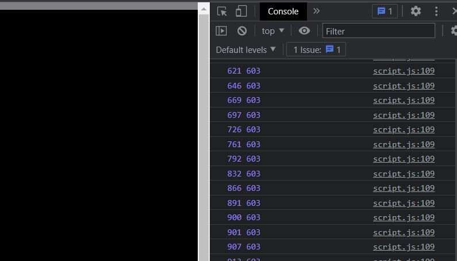Open the 1 Issue button
The width and height of the screenshot is (457, 261).
[x=316, y=49]
